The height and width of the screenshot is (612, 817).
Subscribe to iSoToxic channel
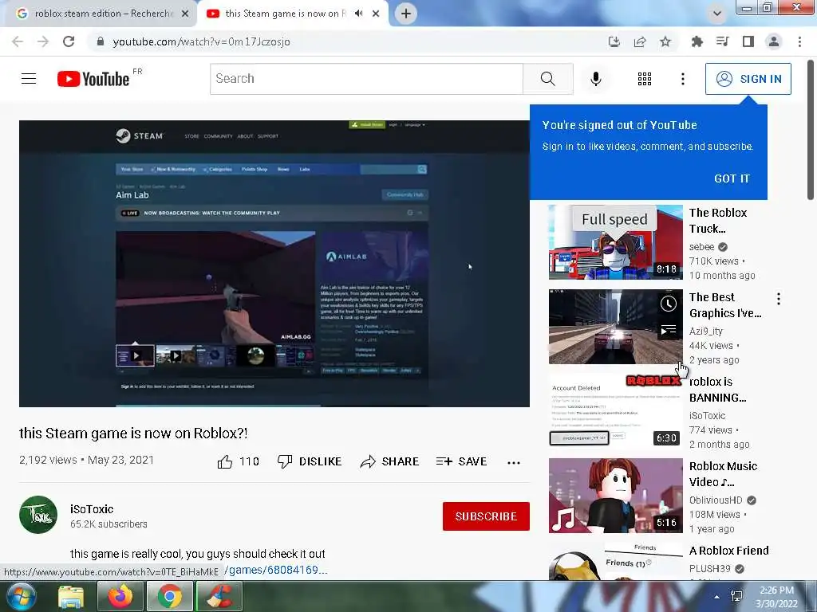tap(486, 516)
